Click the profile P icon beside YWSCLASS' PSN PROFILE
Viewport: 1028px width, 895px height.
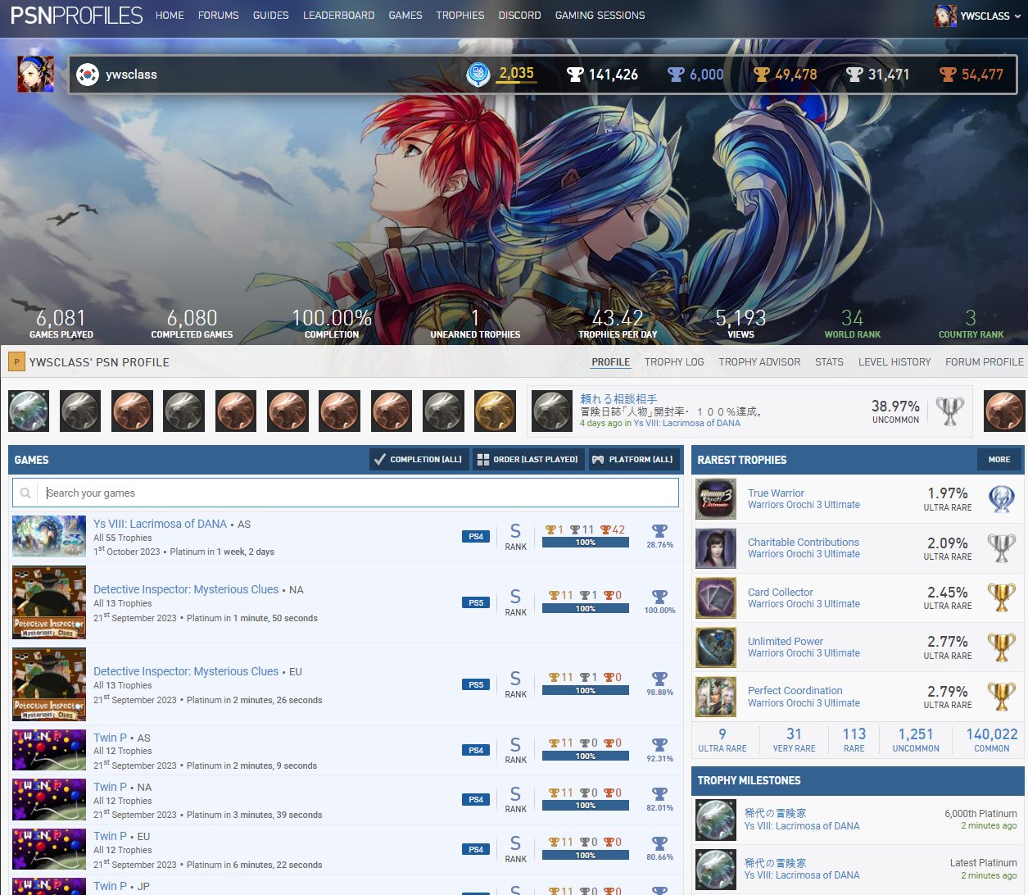point(16,361)
